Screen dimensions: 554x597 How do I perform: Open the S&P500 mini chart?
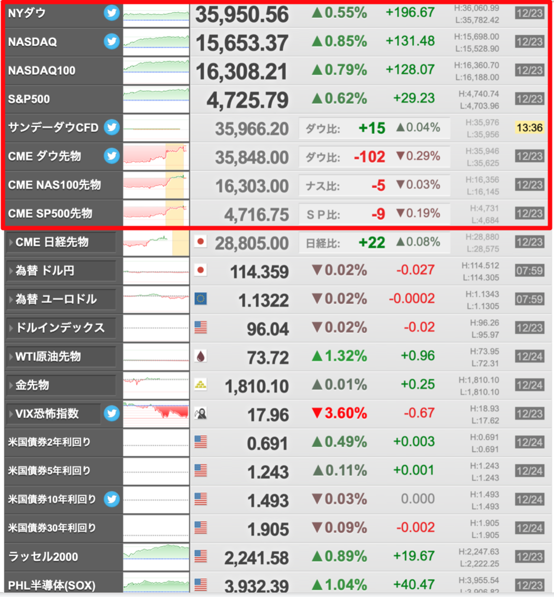coord(156,99)
